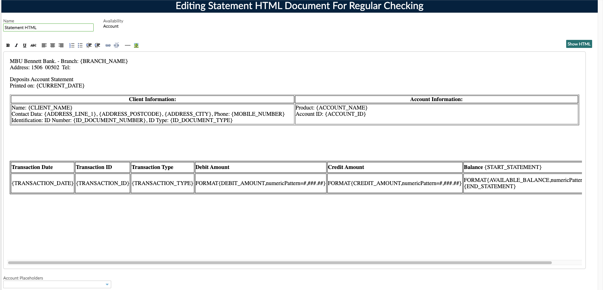Viewport: 603px width, 290px height.
Task: Remove link with the broken chain icon
Action: [116, 45]
